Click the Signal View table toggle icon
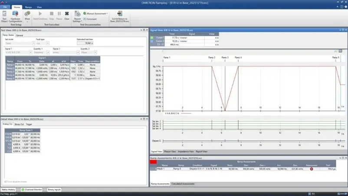Image resolution: width=348 pixels, height=196 pixels. click(x=340, y=51)
